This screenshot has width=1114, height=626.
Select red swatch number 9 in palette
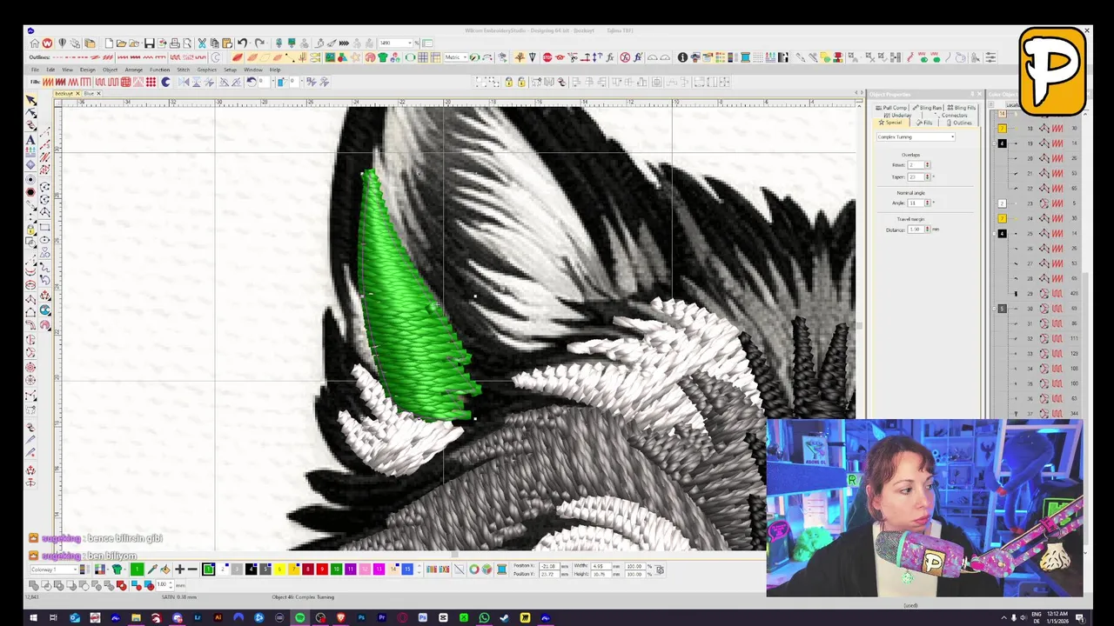(322, 569)
